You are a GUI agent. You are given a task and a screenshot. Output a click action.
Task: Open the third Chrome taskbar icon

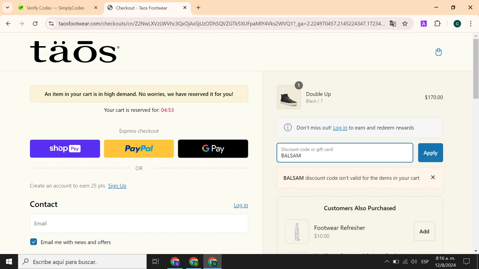pyautogui.click(x=212, y=262)
